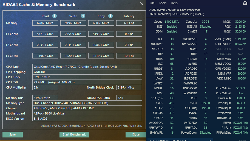Open the Help menu
Screen dimensions: 250x141
click(x=174, y=3)
